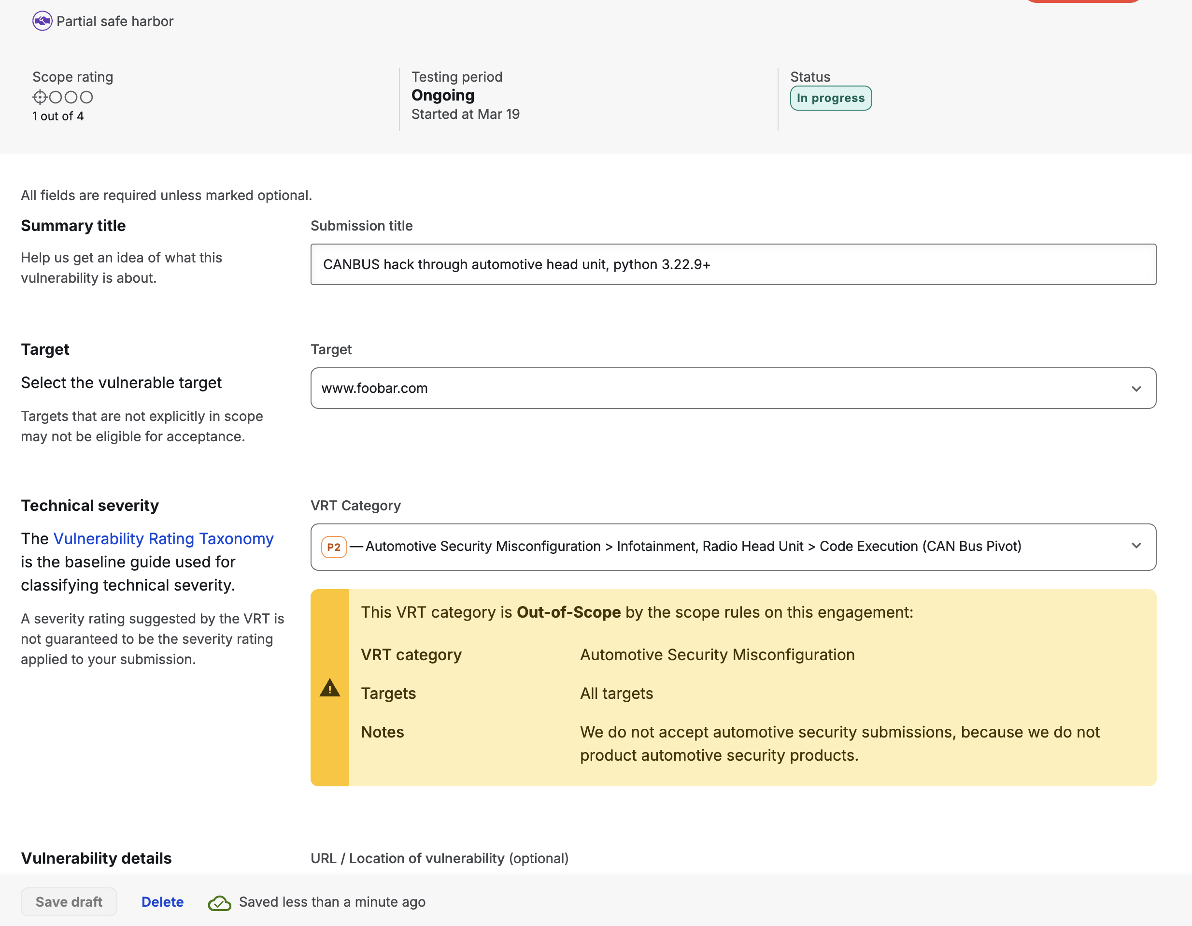The image size is (1192, 926).
Task: Click the 'Testing period' label
Action: (457, 77)
